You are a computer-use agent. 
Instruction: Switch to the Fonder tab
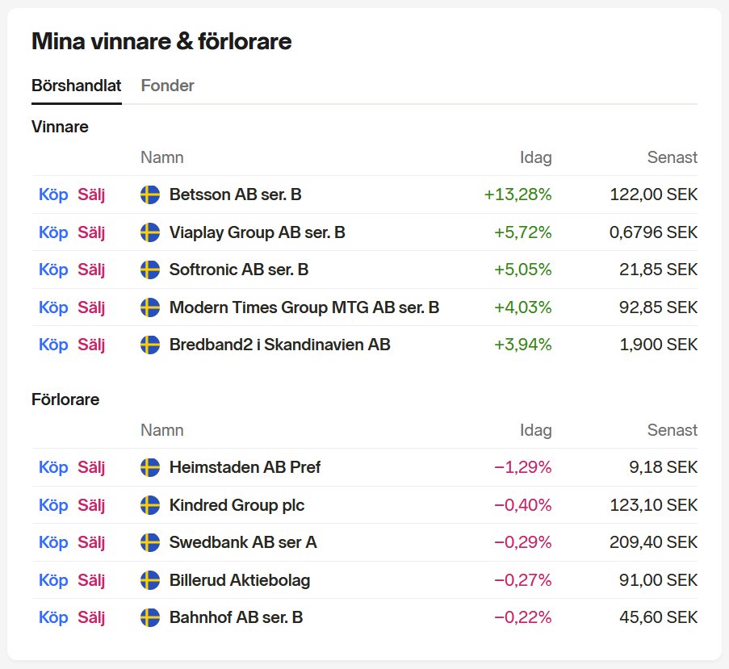[167, 86]
